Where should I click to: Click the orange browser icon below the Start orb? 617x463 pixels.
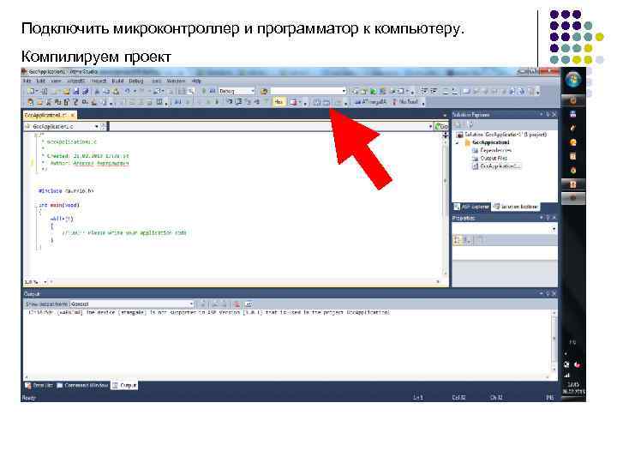pyautogui.click(x=573, y=101)
